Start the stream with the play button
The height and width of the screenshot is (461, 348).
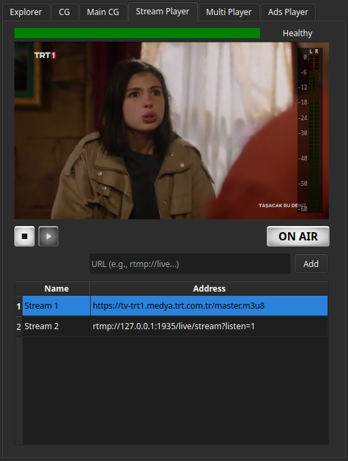(x=48, y=236)
